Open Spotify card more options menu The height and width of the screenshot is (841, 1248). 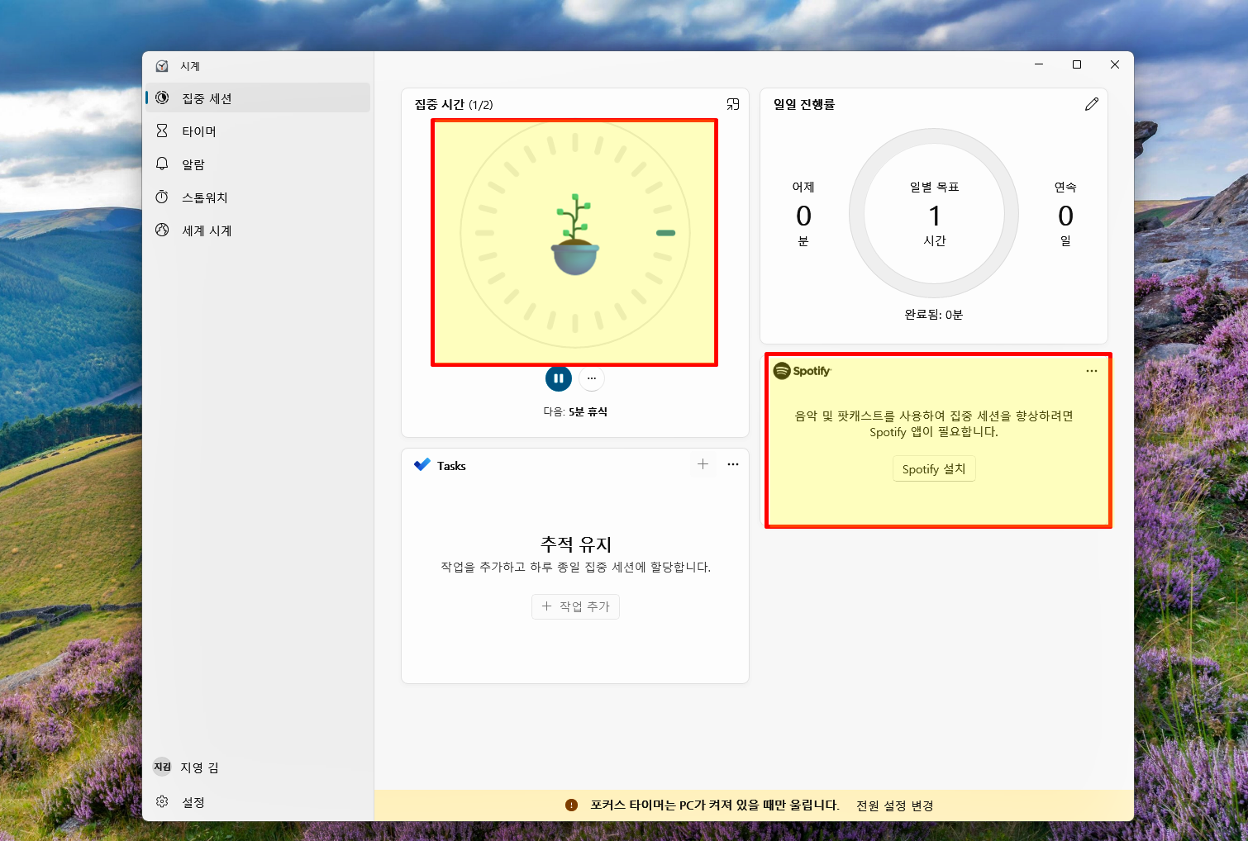[x=1092, y=371]
